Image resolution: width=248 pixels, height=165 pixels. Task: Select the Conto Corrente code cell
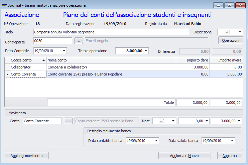pyautogui.click(x=28, y=74)
